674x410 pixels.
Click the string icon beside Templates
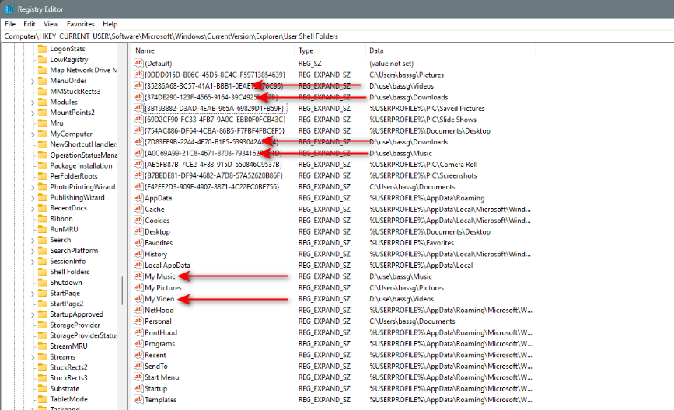[138, 399]
